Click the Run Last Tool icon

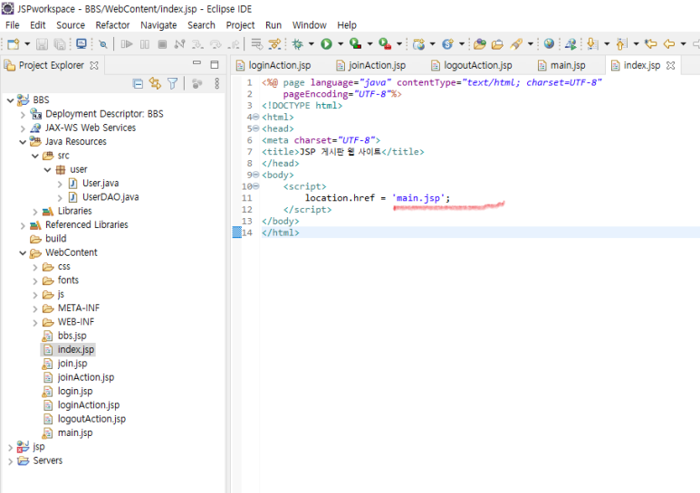tap(384, 43)
